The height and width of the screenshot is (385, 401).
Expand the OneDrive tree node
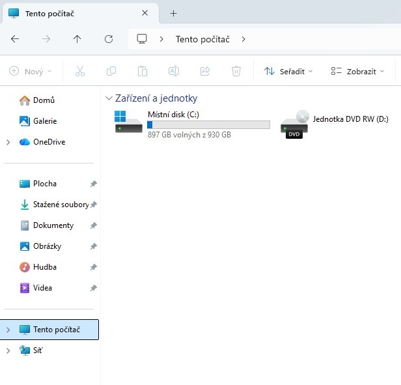(x=8, y=142)
